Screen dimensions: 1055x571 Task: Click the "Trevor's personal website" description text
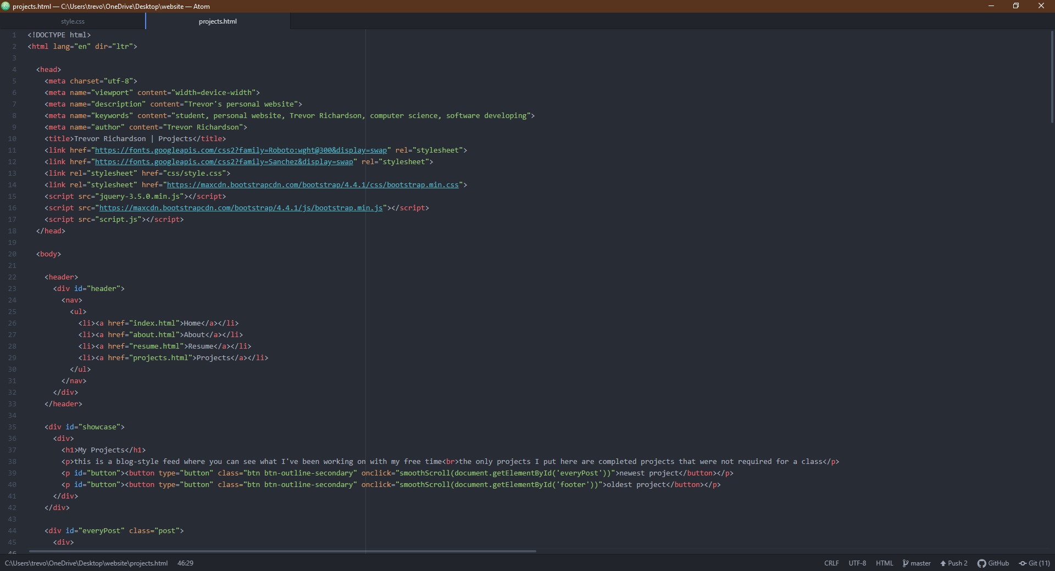pyautogui.click(x=241, y=104)
